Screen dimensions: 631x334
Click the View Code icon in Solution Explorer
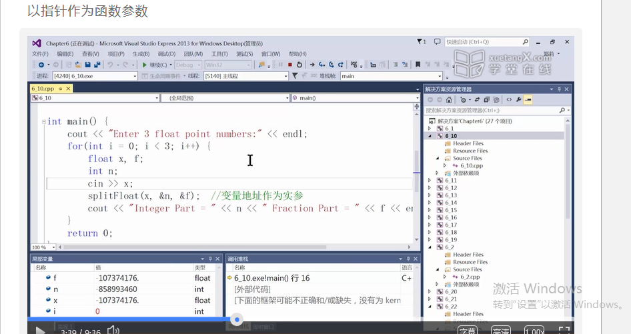[509, 100]
